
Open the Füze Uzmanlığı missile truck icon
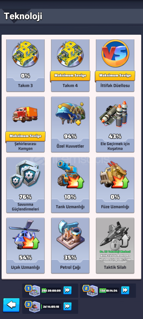115,175
